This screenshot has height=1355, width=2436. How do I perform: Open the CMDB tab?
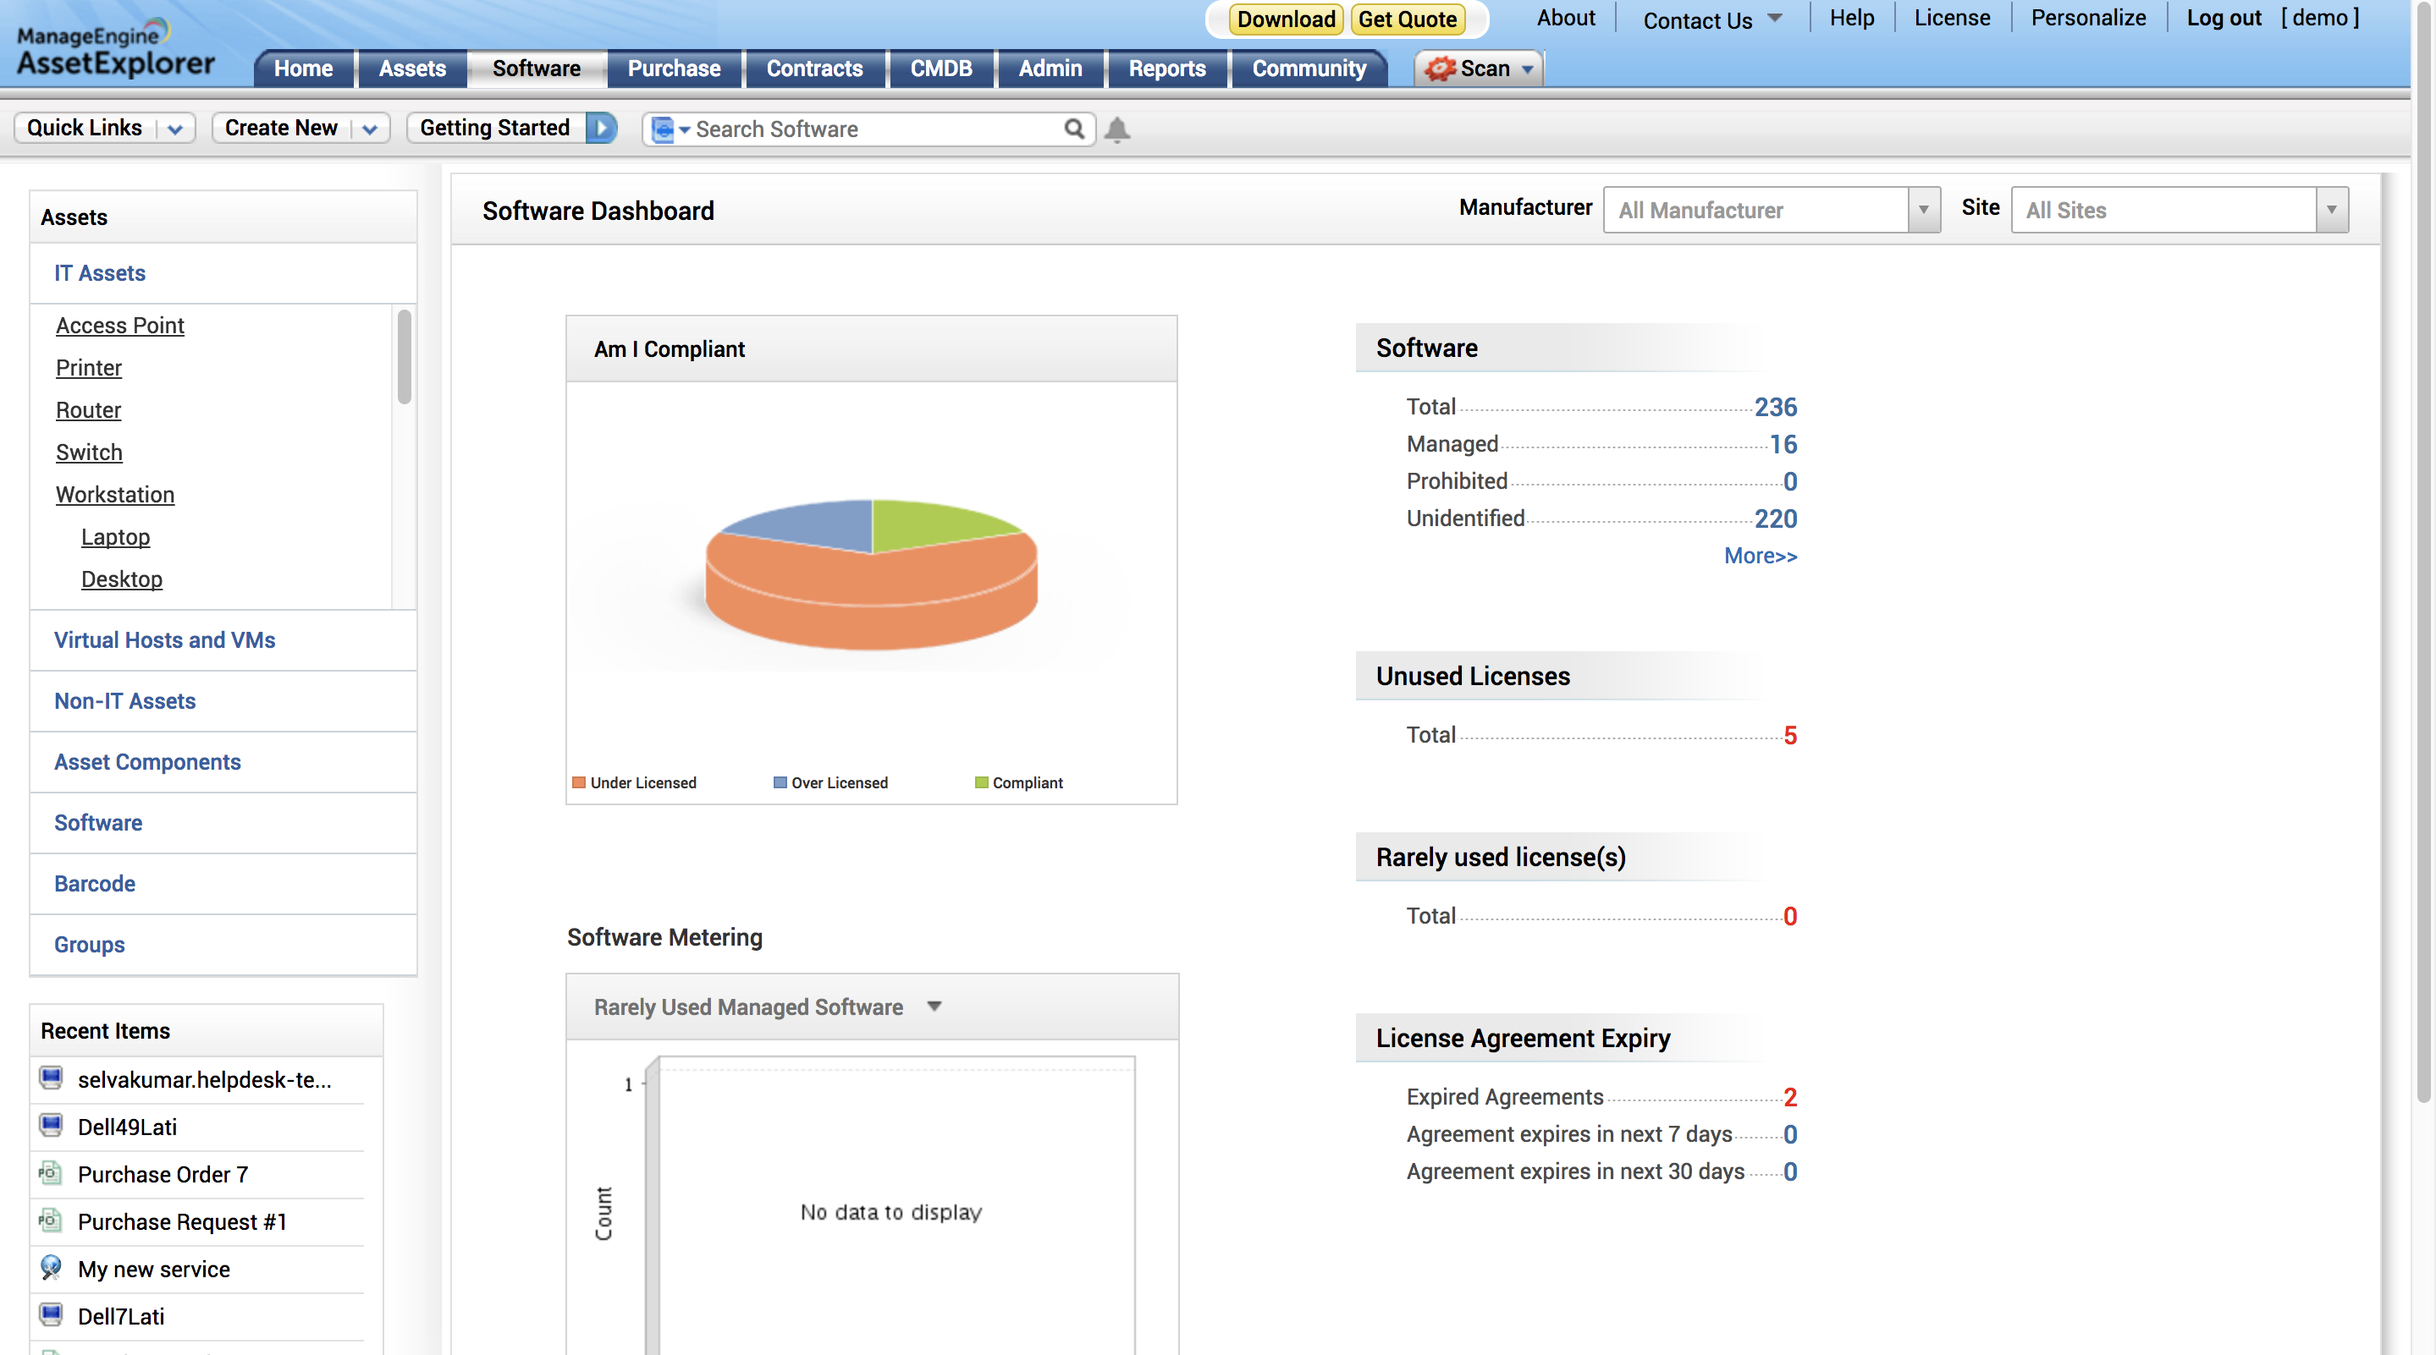click(940, 69)
